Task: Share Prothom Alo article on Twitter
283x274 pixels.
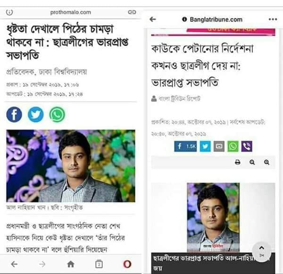Action: coord(35,115)
